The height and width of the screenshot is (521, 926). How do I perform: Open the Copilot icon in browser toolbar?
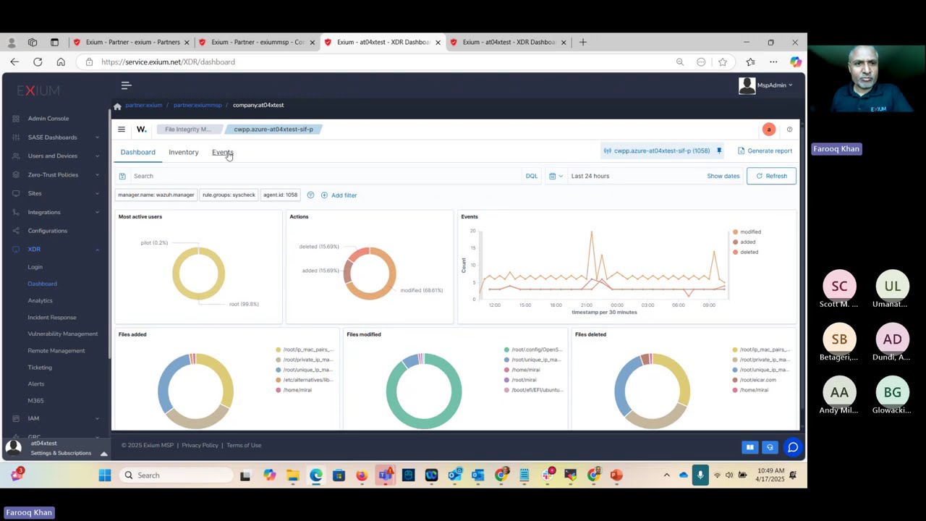click(x=795, y=62)
